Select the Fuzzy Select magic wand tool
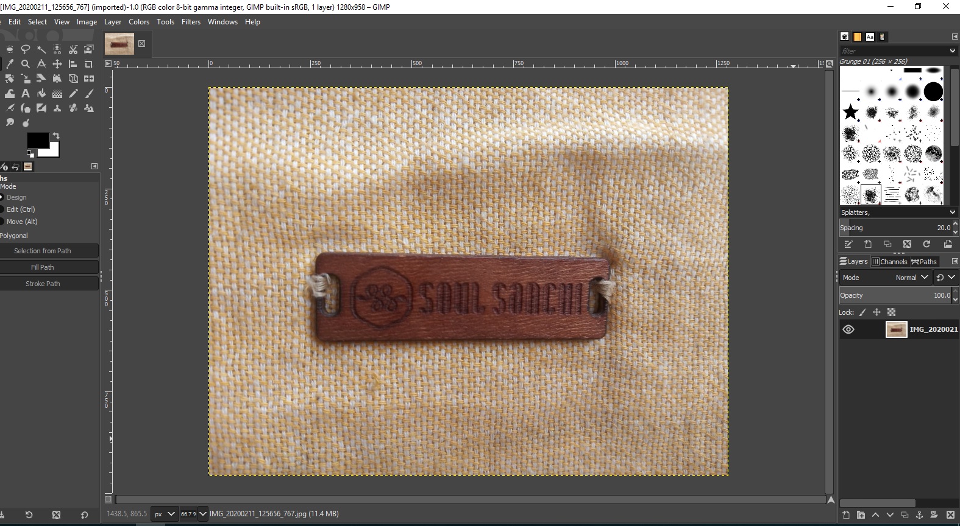The height and width of the screenshot is (526, 960). [x=41, y=49]
